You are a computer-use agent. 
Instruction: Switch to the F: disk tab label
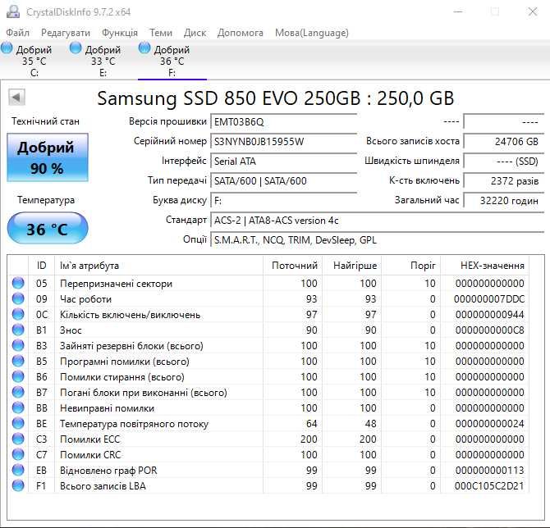(x=172, y=73)
